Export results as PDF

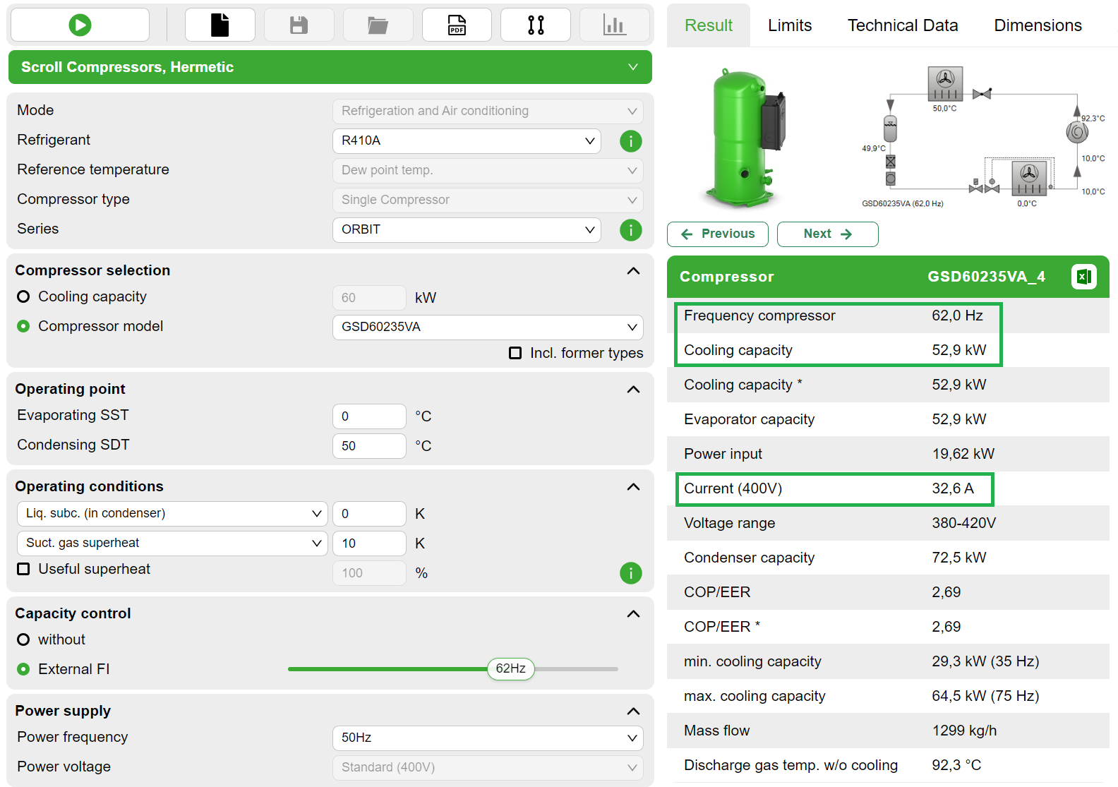tap(457, 25)
